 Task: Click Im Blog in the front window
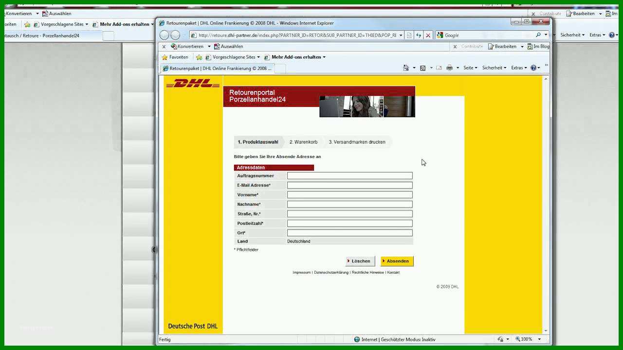[x=538, y=46]
